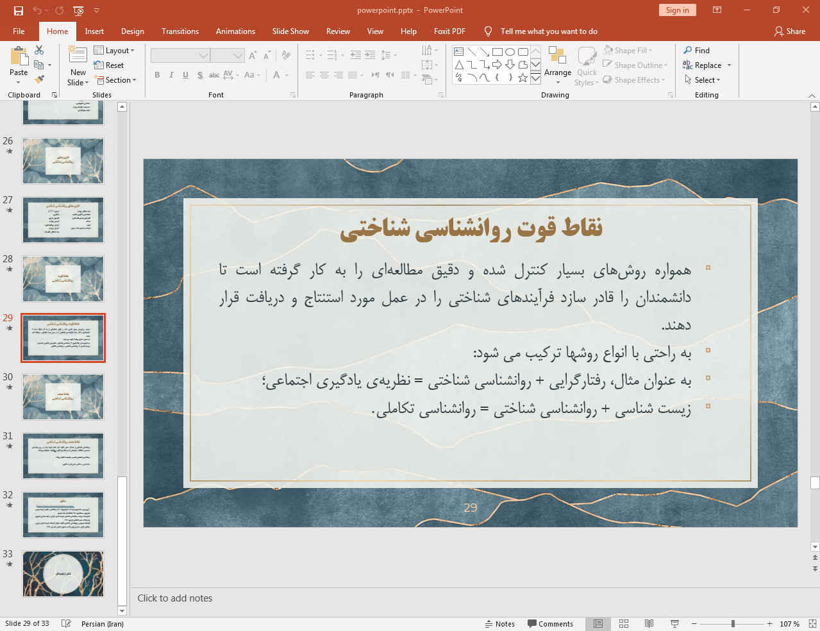
Task: Expand the shapes gallery More arrow
Action: pyautogui.click(x=535, y=78)
